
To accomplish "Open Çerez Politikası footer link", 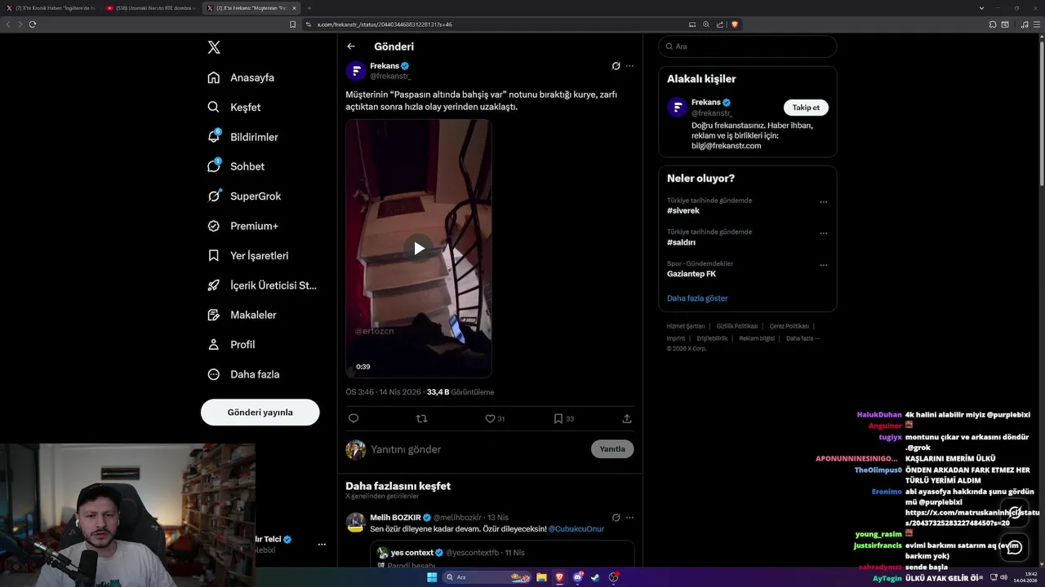I will coord(789,326).
